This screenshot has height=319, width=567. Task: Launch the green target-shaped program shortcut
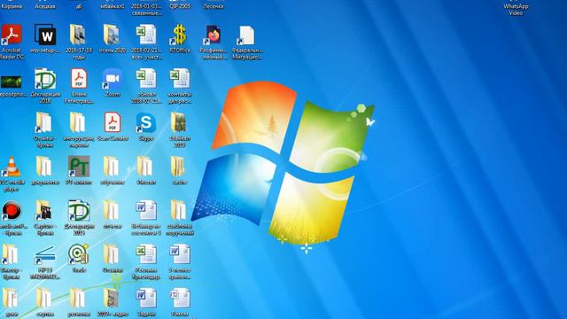click(x=79, y=254)
